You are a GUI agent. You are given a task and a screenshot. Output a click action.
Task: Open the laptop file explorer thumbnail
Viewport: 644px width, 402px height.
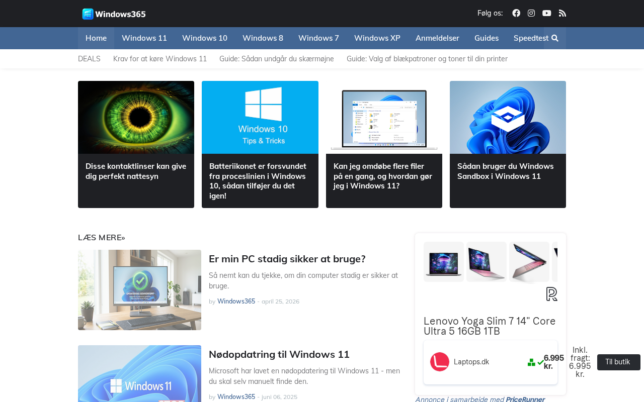point(384,117)
